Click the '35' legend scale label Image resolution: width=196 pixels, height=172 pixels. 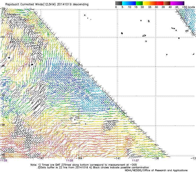pyautogui.click(x=163, y=7)
